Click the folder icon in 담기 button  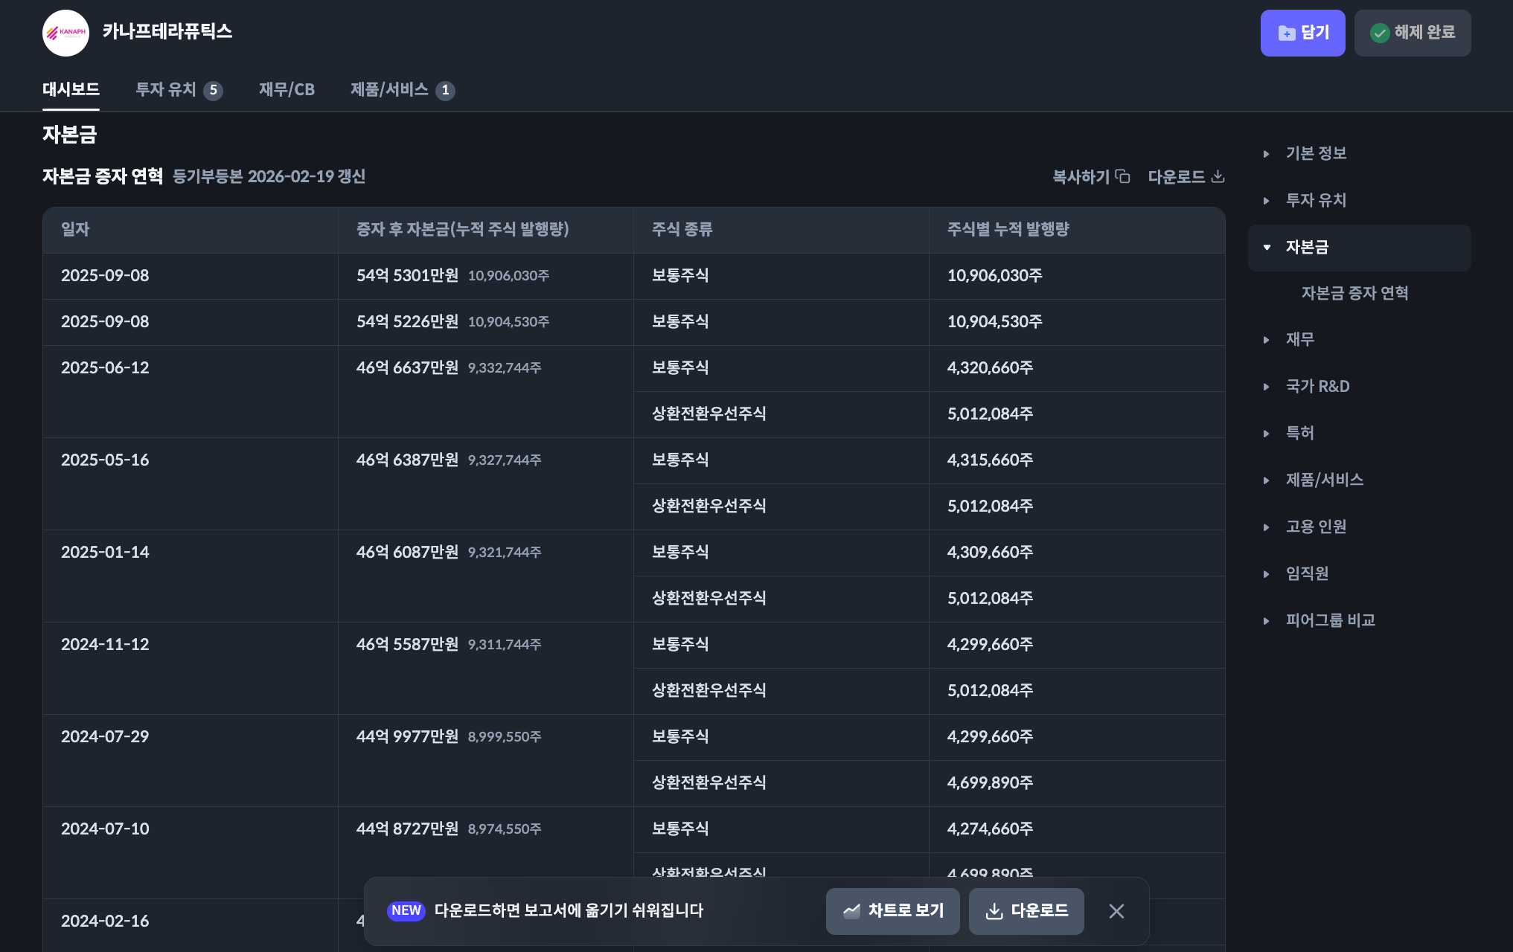[x=1286, y=33]
